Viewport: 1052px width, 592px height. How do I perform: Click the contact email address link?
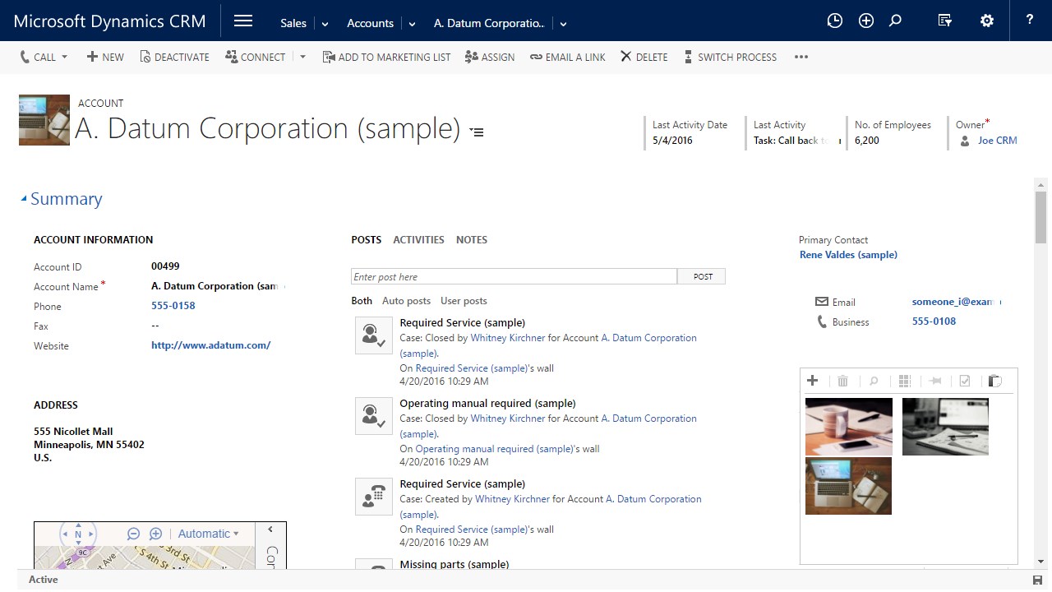(x=956, y=302)
